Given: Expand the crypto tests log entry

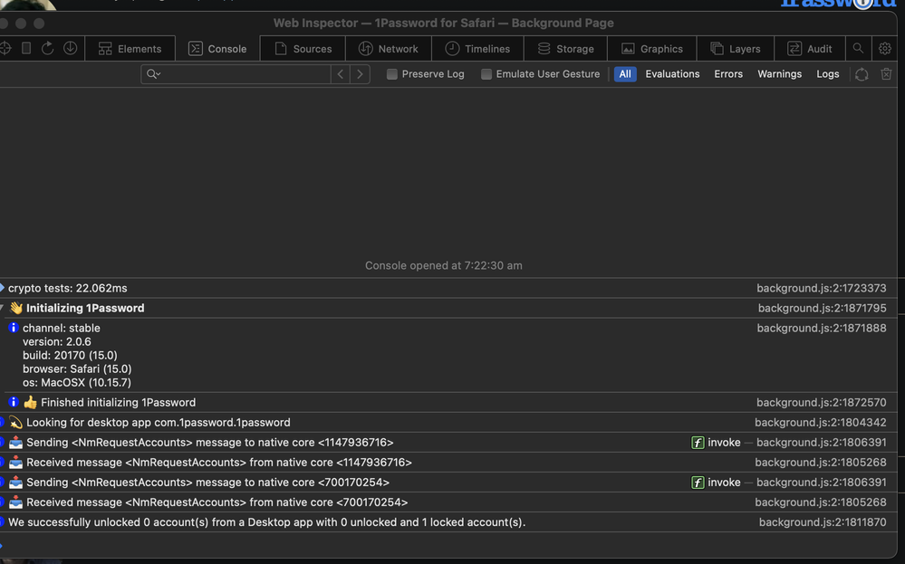Looking at the screenshot, I should (3, 289).
